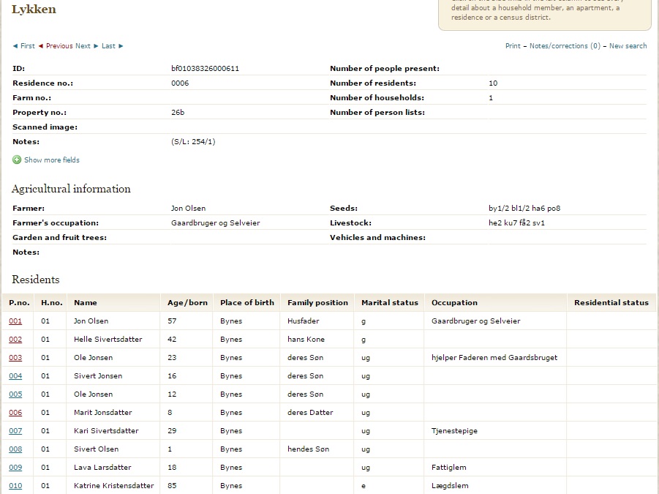
Task: Open person 003 Ole Jonsen, age 23
Action: 15,357
